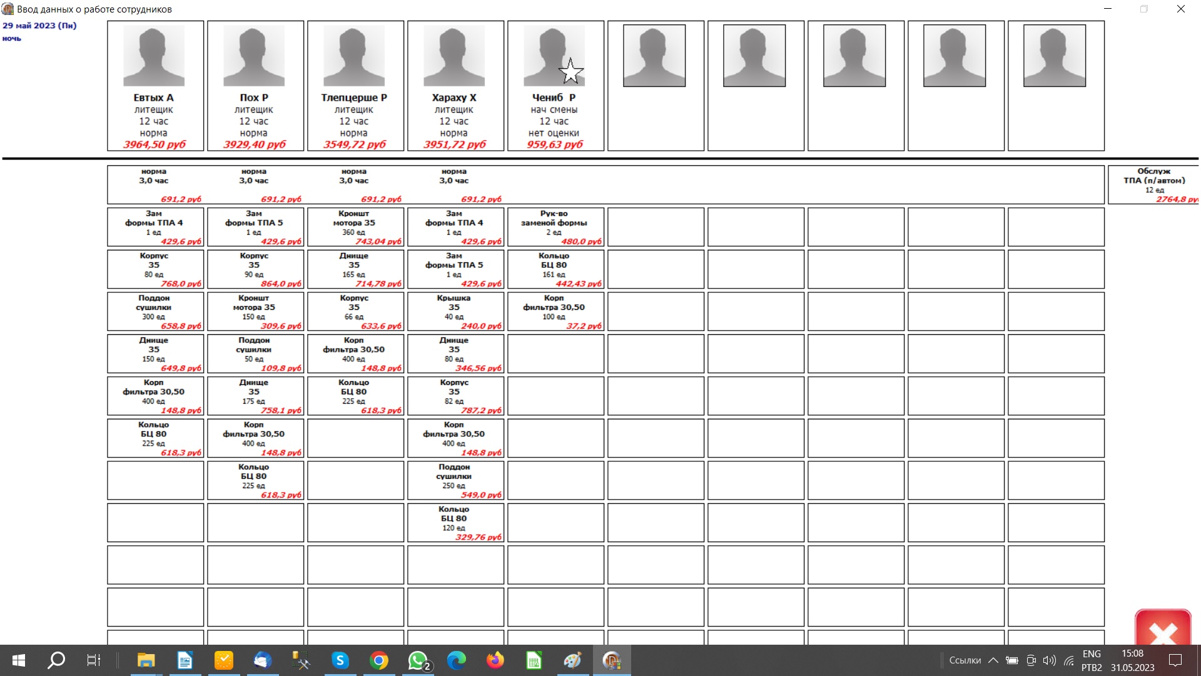Viewport: 1201px width, 676px height.
Task: Launch Google Chrome from taskbar
Action: pyautogui.click(x=378, y=660)
